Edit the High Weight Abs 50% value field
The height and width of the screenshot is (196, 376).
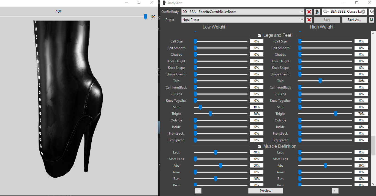click(361, 166)
